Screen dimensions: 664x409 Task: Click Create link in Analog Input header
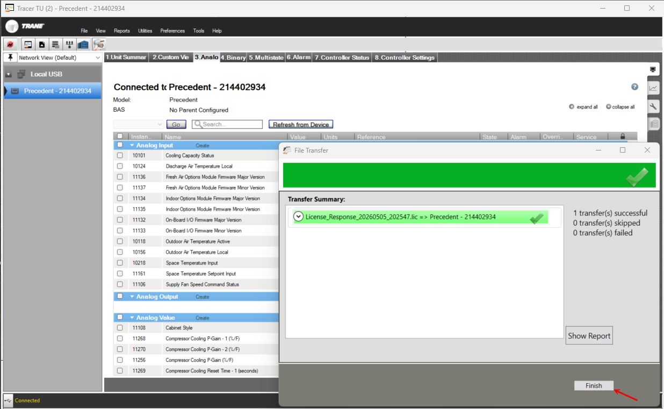click(203, 146)
